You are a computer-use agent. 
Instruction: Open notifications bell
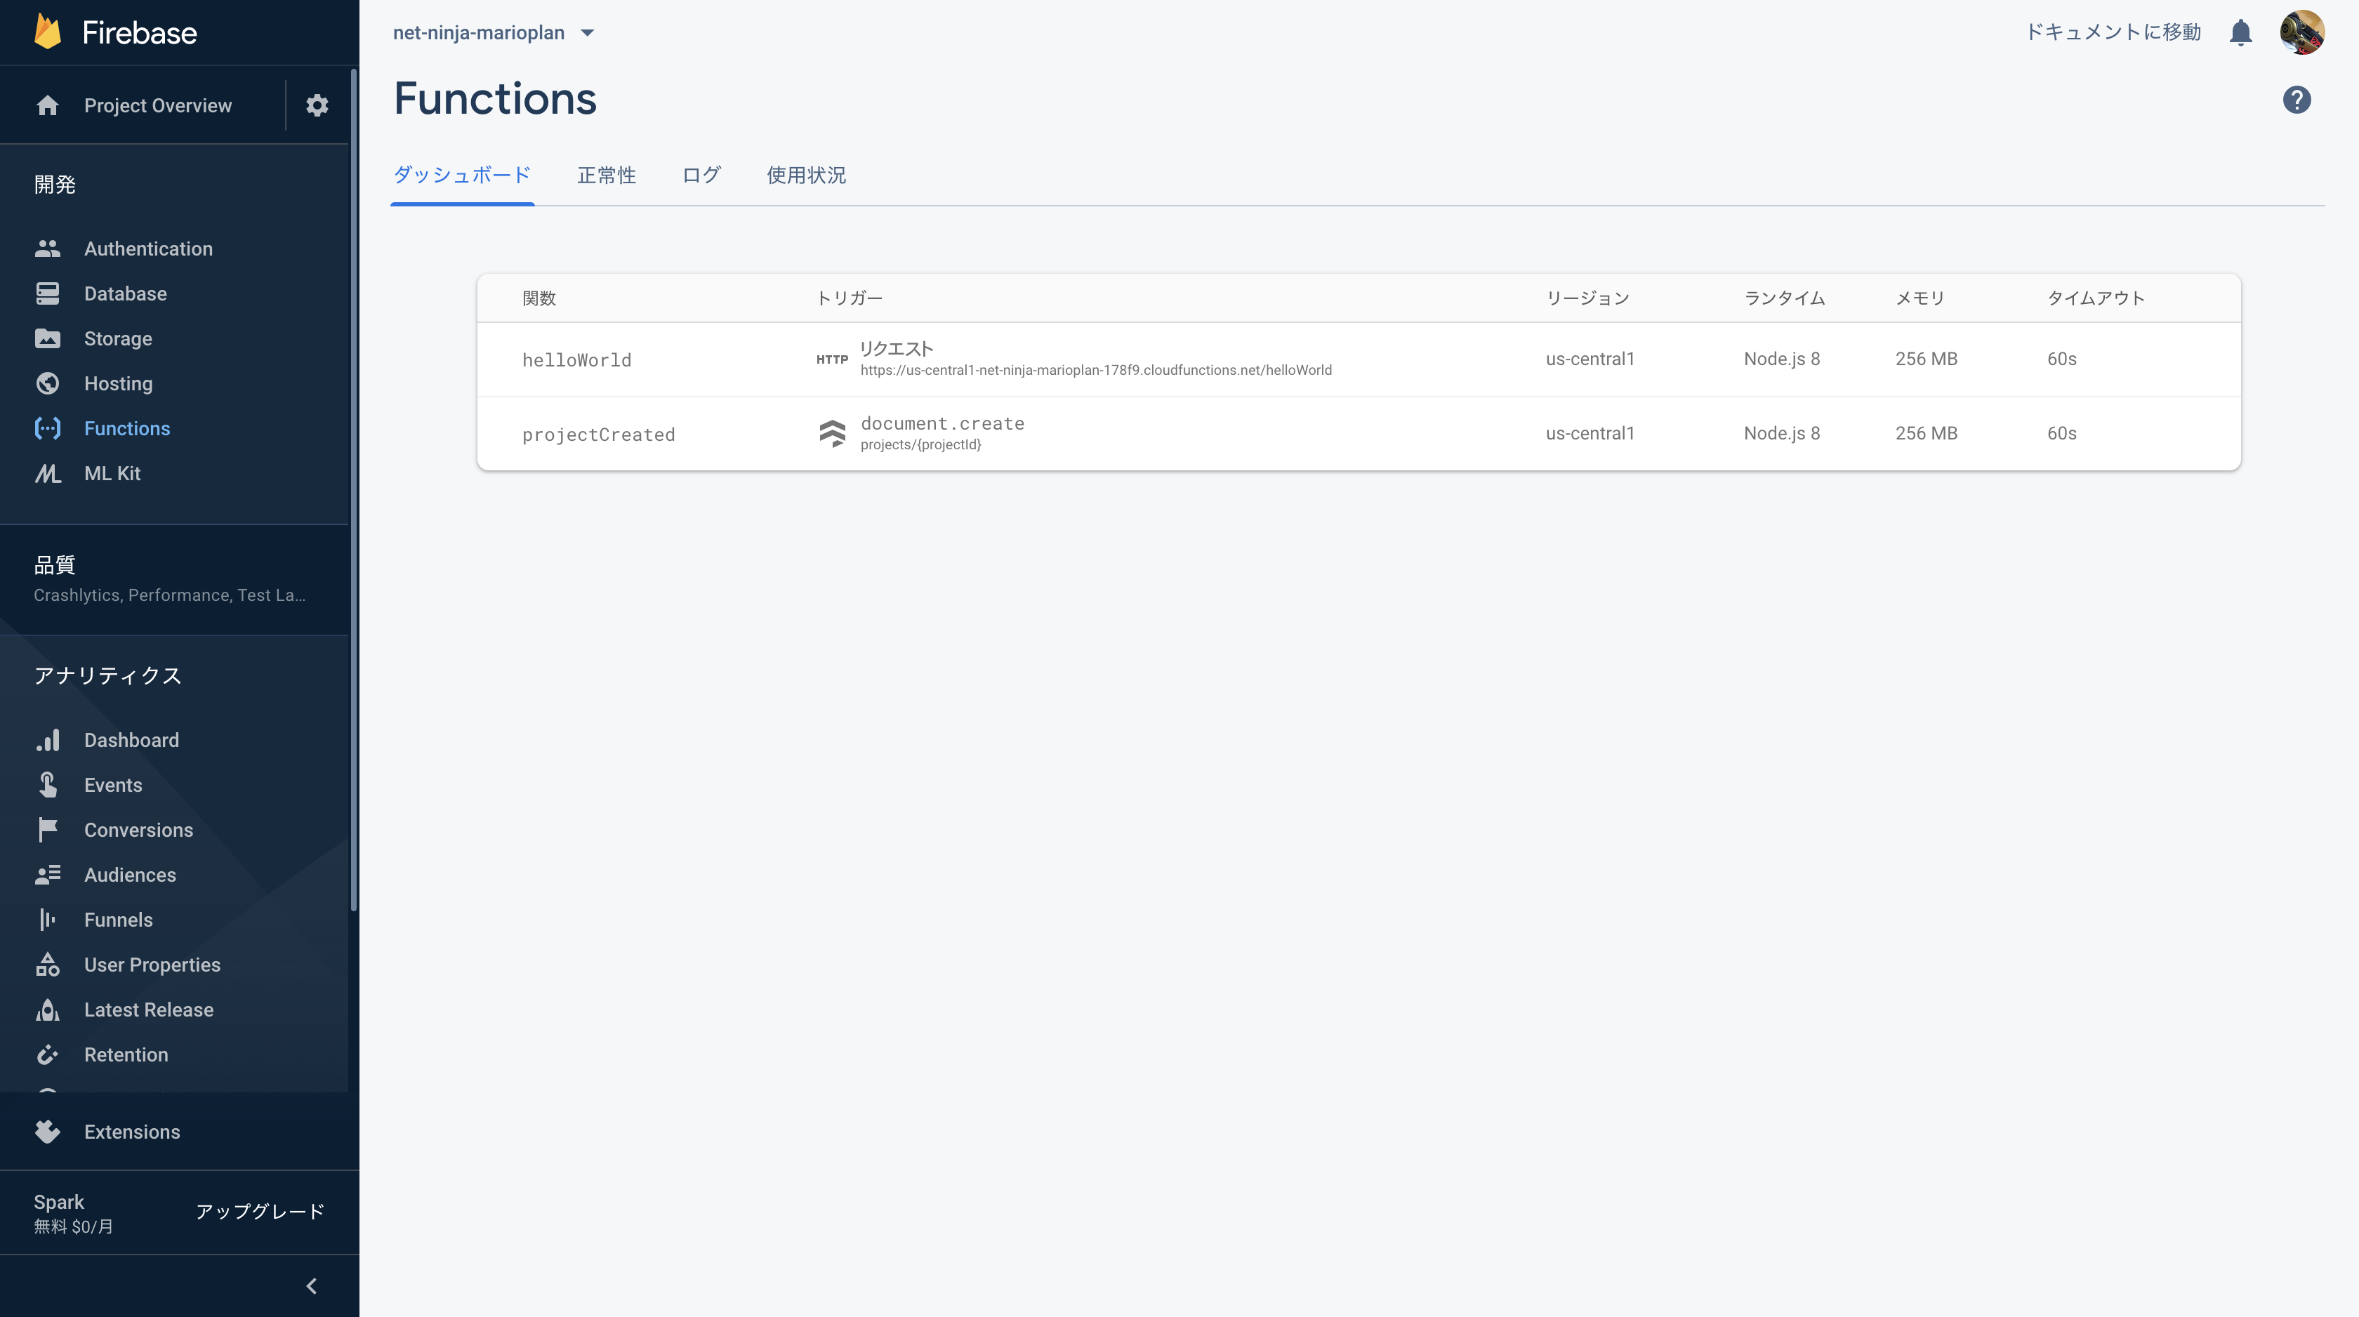[2240, 32]
